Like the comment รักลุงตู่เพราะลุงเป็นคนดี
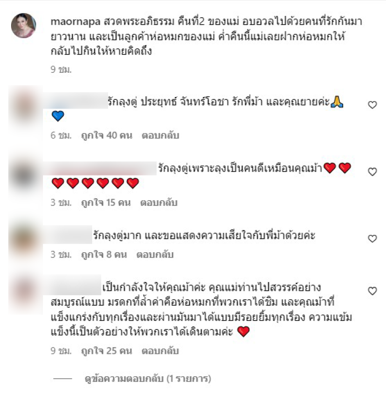Image resolution: width=386 pixels, height=395 pixels. [372, 172]
